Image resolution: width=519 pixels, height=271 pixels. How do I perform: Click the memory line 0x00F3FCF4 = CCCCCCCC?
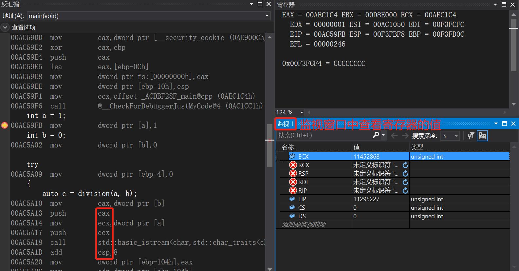click(x=324, y=64)
